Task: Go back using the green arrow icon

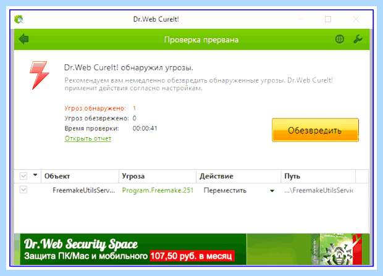Action: [x=23, y=39]
